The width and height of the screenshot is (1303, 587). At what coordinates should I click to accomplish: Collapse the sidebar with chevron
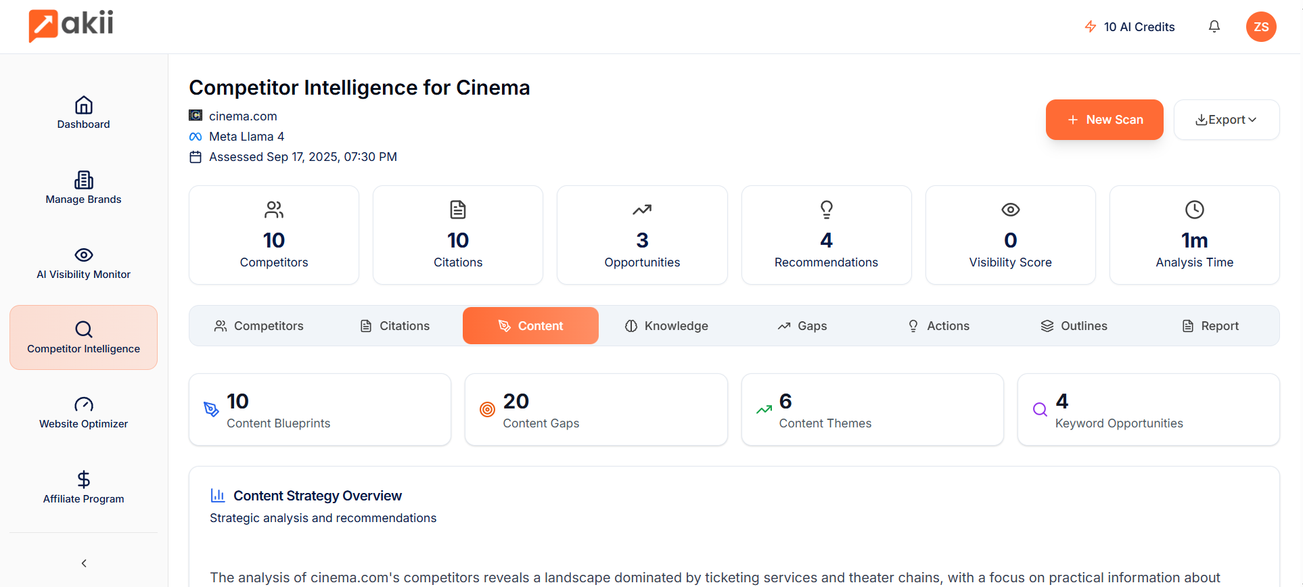pos(84,563)
